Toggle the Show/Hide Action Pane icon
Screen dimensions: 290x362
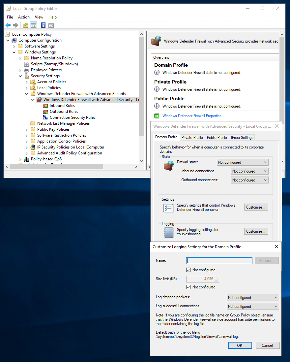coord(51,25)
